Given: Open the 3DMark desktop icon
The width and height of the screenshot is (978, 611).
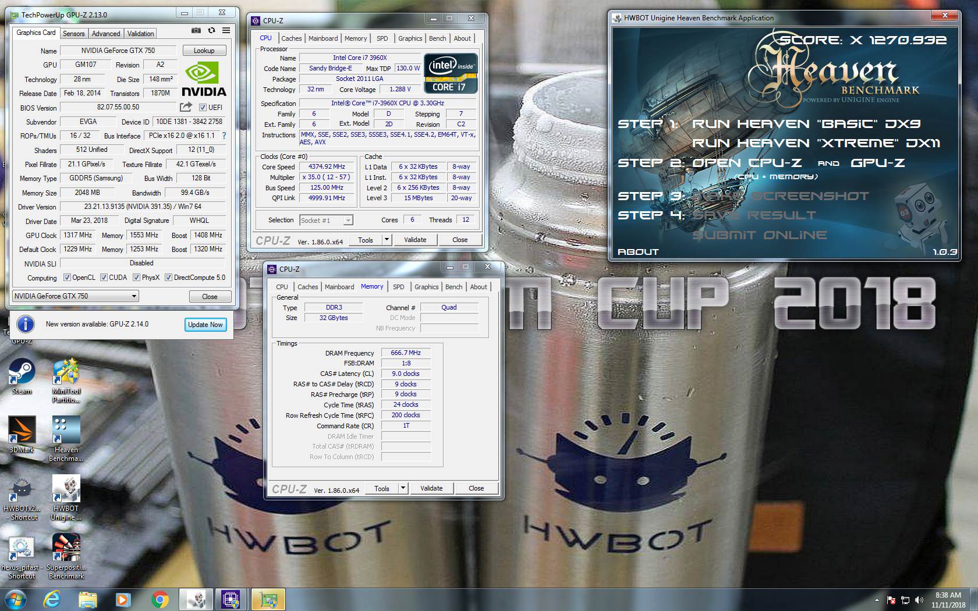Looking at the screenshot, I should [x=22, y=435].
